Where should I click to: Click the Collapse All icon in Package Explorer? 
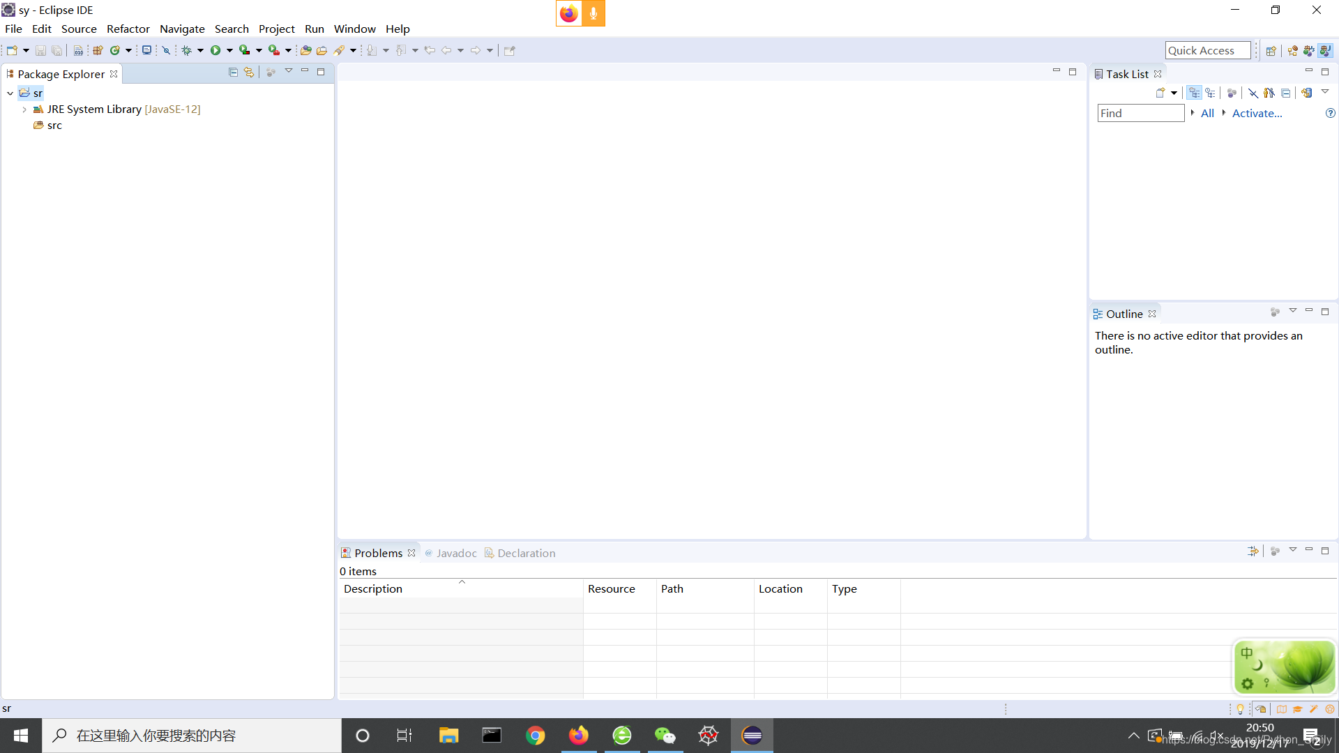pyautogui.click(x=234, y=73)
